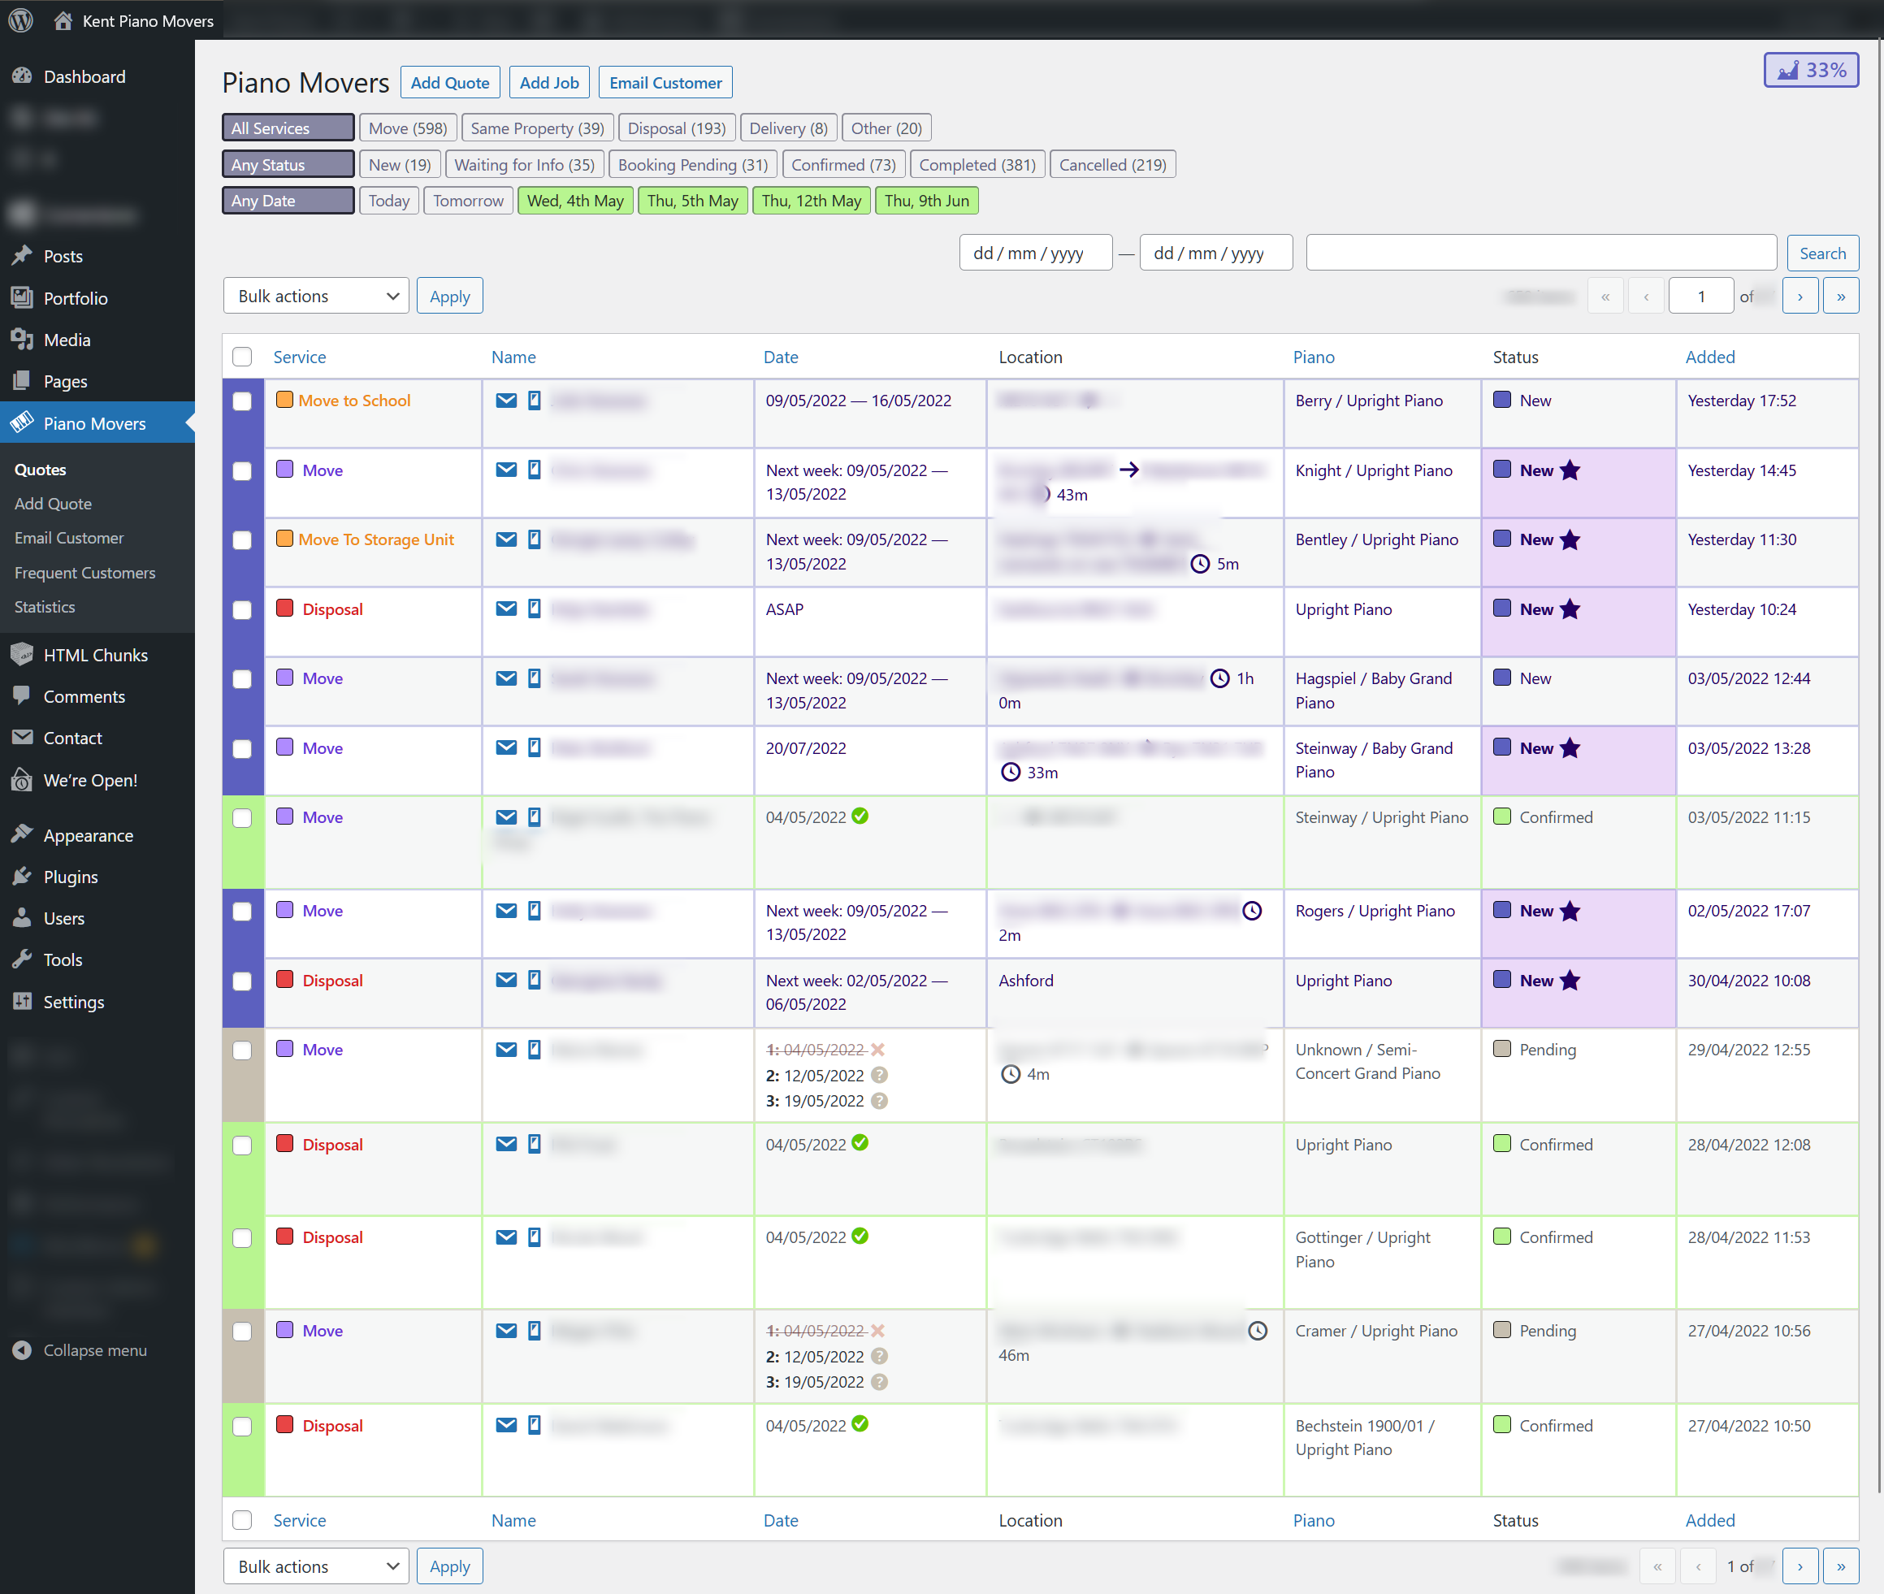The image size is (1884, 1594).
Task: Click the Collapse menu arrow icon
Action: (x=22, y=1350)
